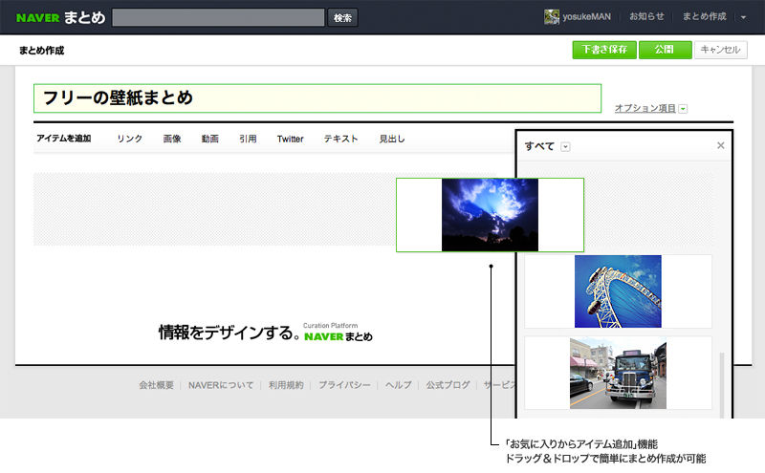Select the vintage bus image thumbnail
Image resolution: width=765 pixels, height=473 pixels.
coord(618,373)
